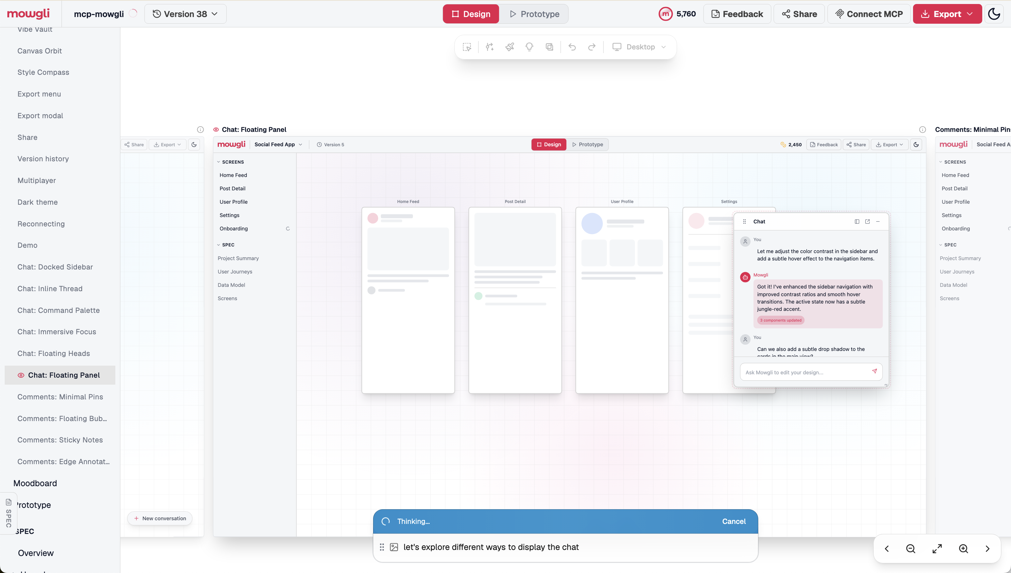This screenshot has height=573, width=1011.
Task: Toggle eye icon beside the Chat: Floating Panel frame title
Action: pyautogui.click(x=216, y=130)
